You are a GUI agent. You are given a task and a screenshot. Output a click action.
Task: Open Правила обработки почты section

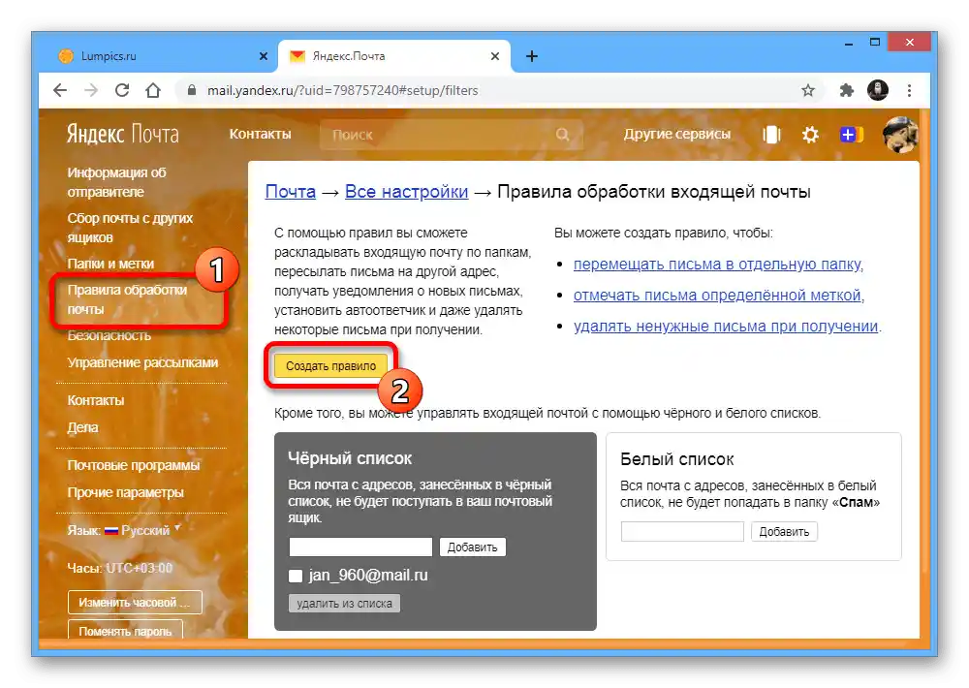click(127, 299)
